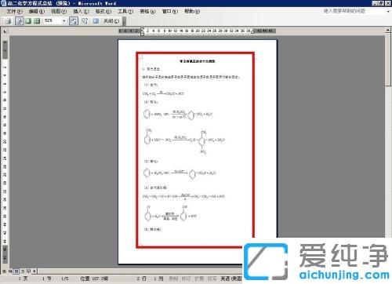The image size is (392, 284).
Task: Open the 格式(O) menu
Action: point(103,11)
